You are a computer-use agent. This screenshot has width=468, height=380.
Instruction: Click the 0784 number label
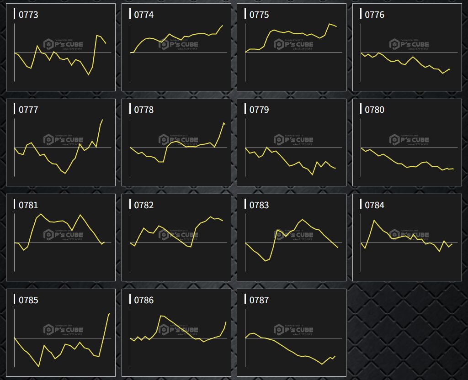point(374,205)
